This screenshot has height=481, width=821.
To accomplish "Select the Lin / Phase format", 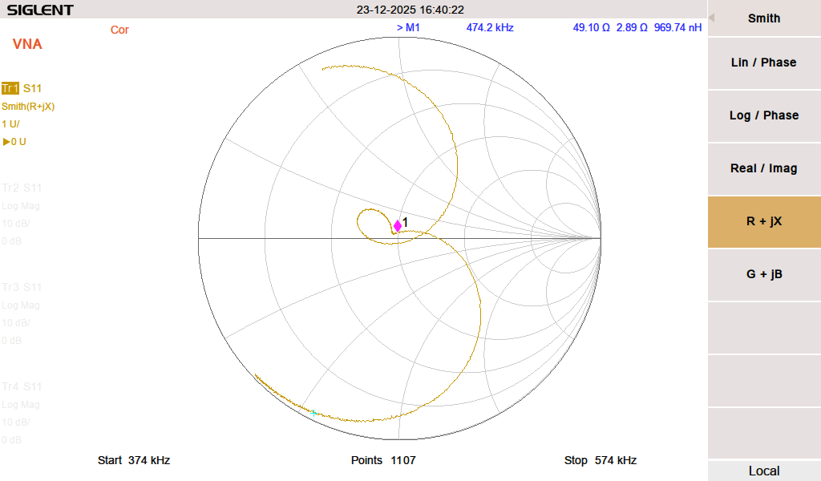I will tap(763, 63).
